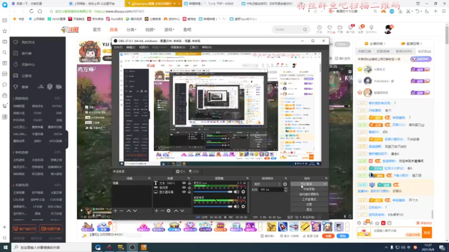The image size is (449, 252).
Task: Open Douyu messages icon with badge
Action: pyautogui.click(x=361, y=27)
